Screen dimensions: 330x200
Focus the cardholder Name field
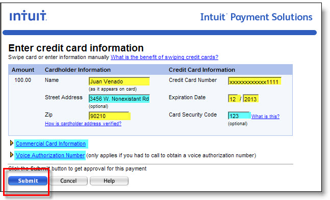(x=119, y=81)
